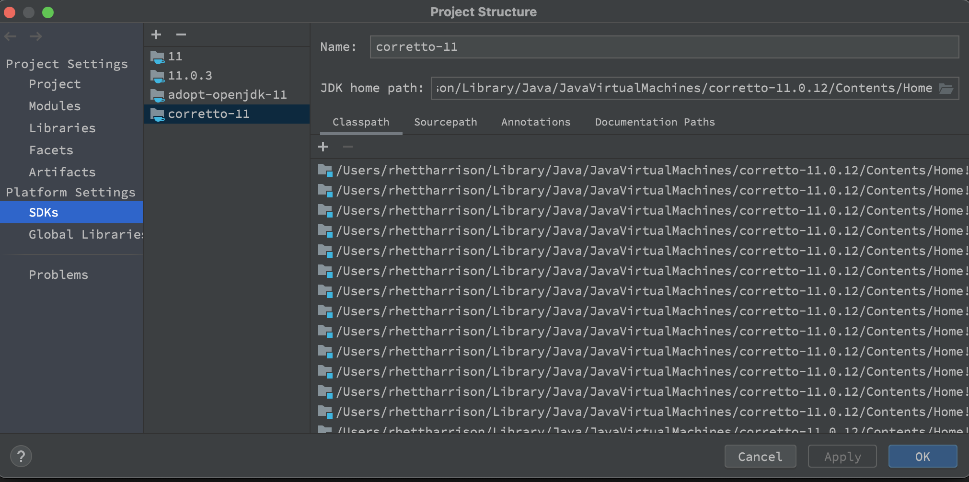969x482 pixels.
Task: Select the SDK named 11
Action: pos(227,57)
